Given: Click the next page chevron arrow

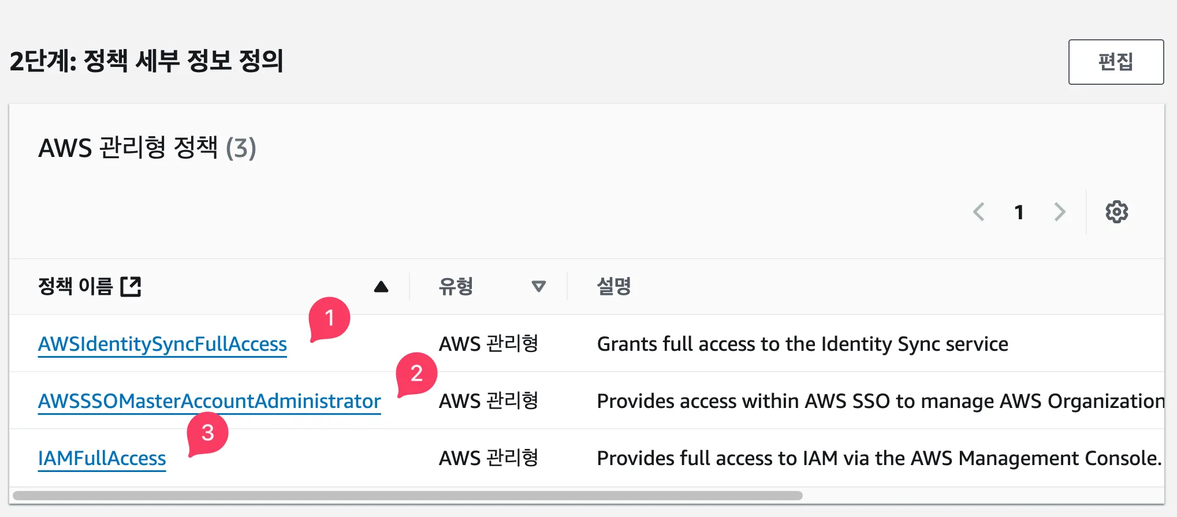Looking at the screenshot, I should click(1060, 212).
